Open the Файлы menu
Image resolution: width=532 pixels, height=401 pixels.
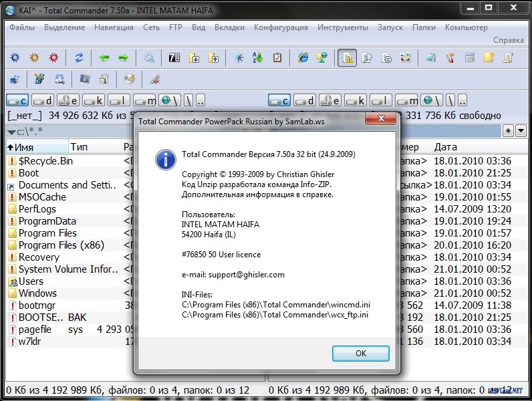22,27
